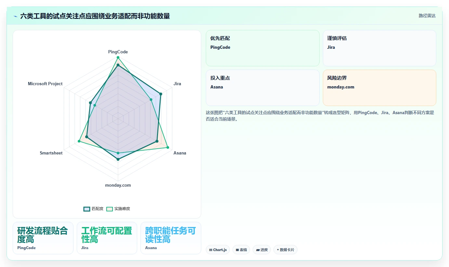Screen dimensions: 449x267
Task: Toggle the 实施难度 legend series
Action: [118, 209]
